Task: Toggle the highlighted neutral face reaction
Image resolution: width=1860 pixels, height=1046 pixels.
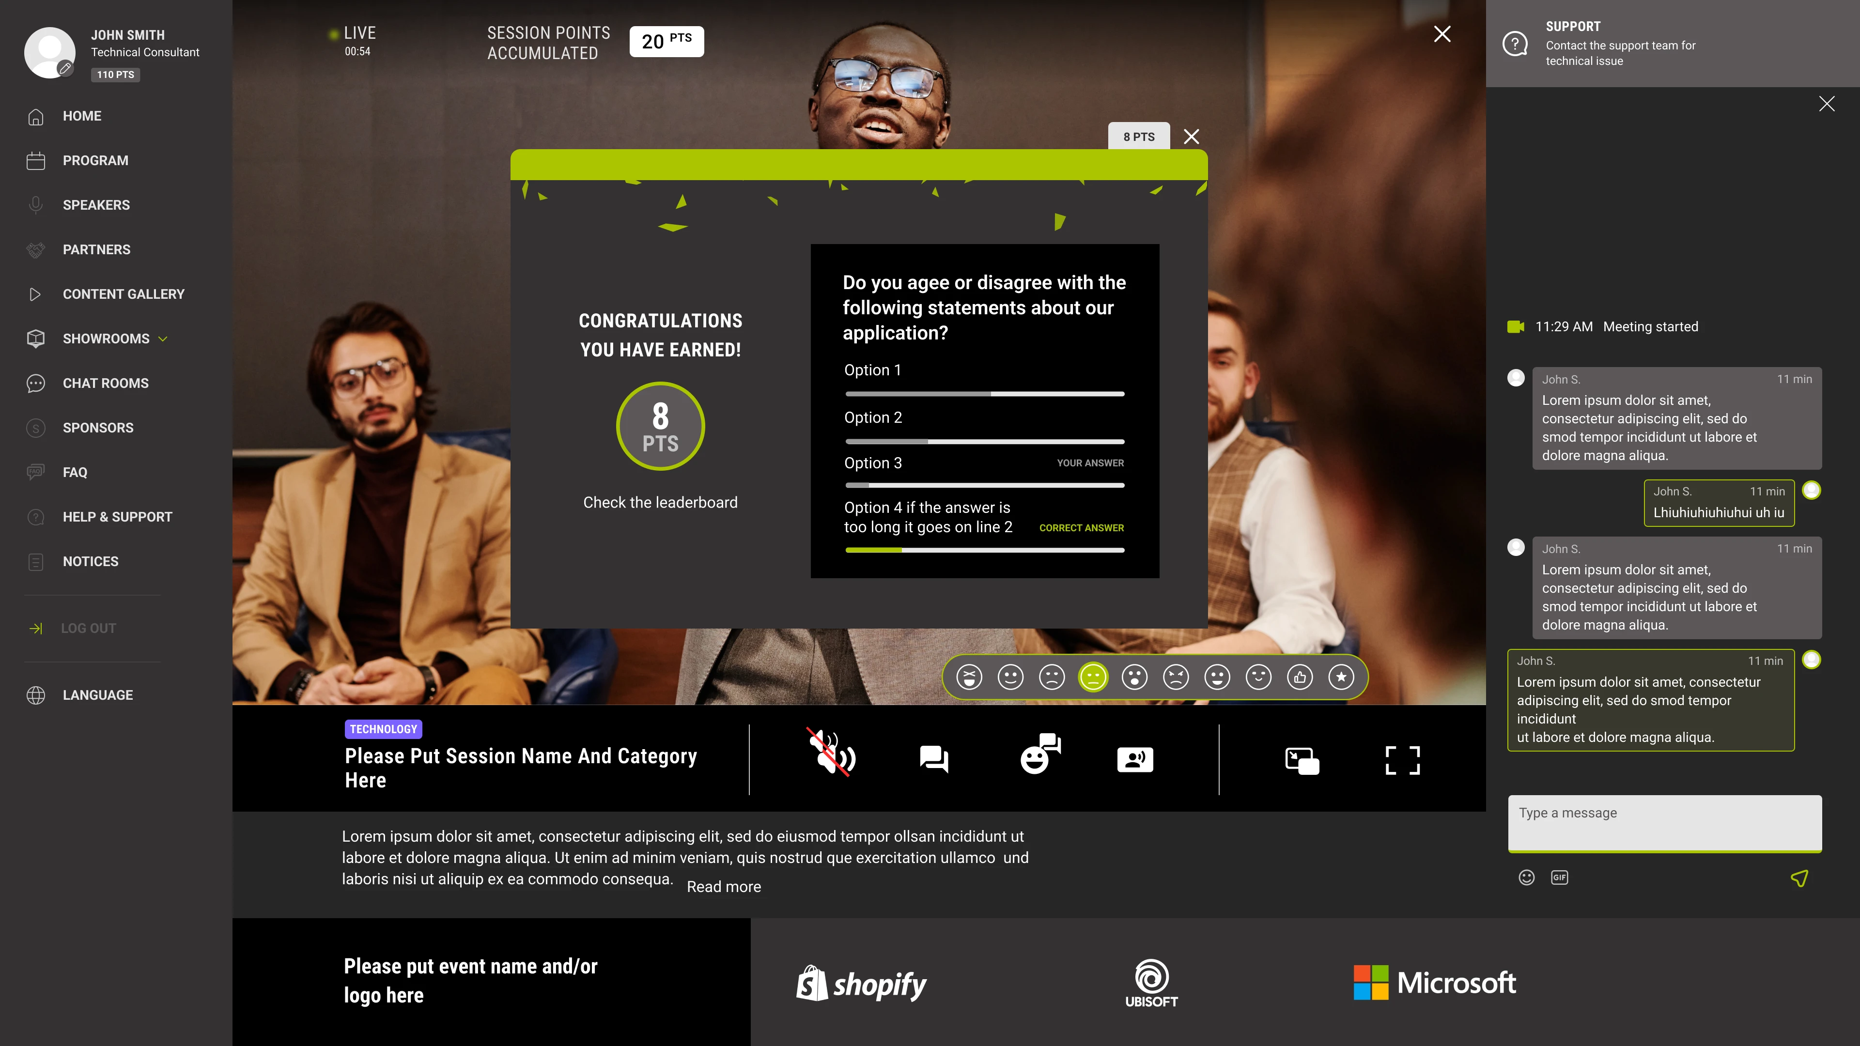Action: pos(1093,677)
